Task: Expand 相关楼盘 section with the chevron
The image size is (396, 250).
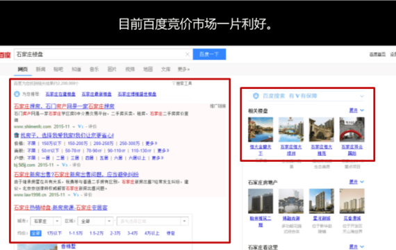Action: point(362,110)
